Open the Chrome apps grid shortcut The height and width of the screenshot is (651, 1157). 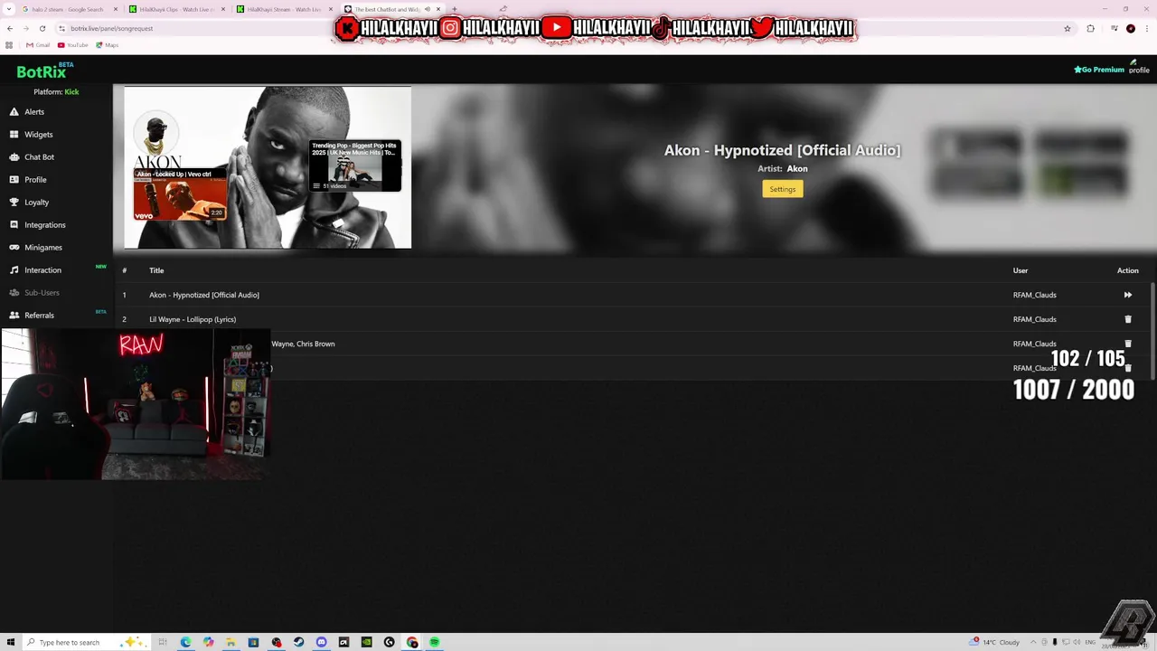(x=10, y=45)
